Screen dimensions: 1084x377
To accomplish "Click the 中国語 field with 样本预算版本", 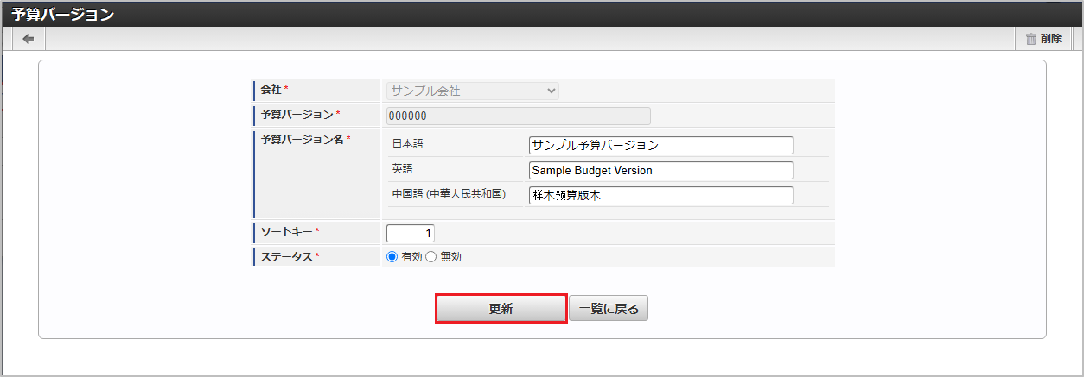I will 660,196.
